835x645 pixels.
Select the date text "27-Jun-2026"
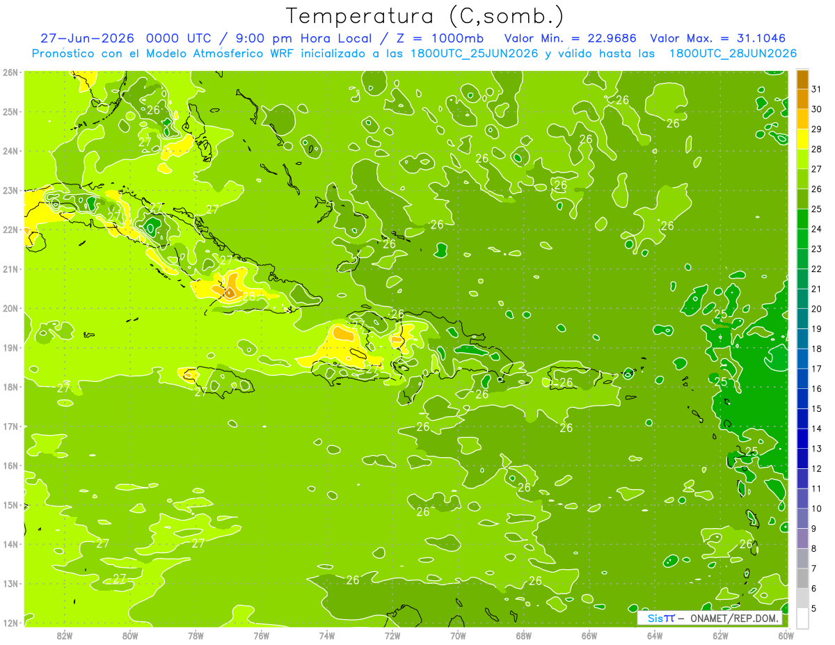88,38
